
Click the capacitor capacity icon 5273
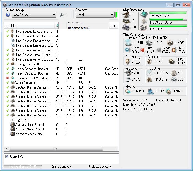pos(149,61)
